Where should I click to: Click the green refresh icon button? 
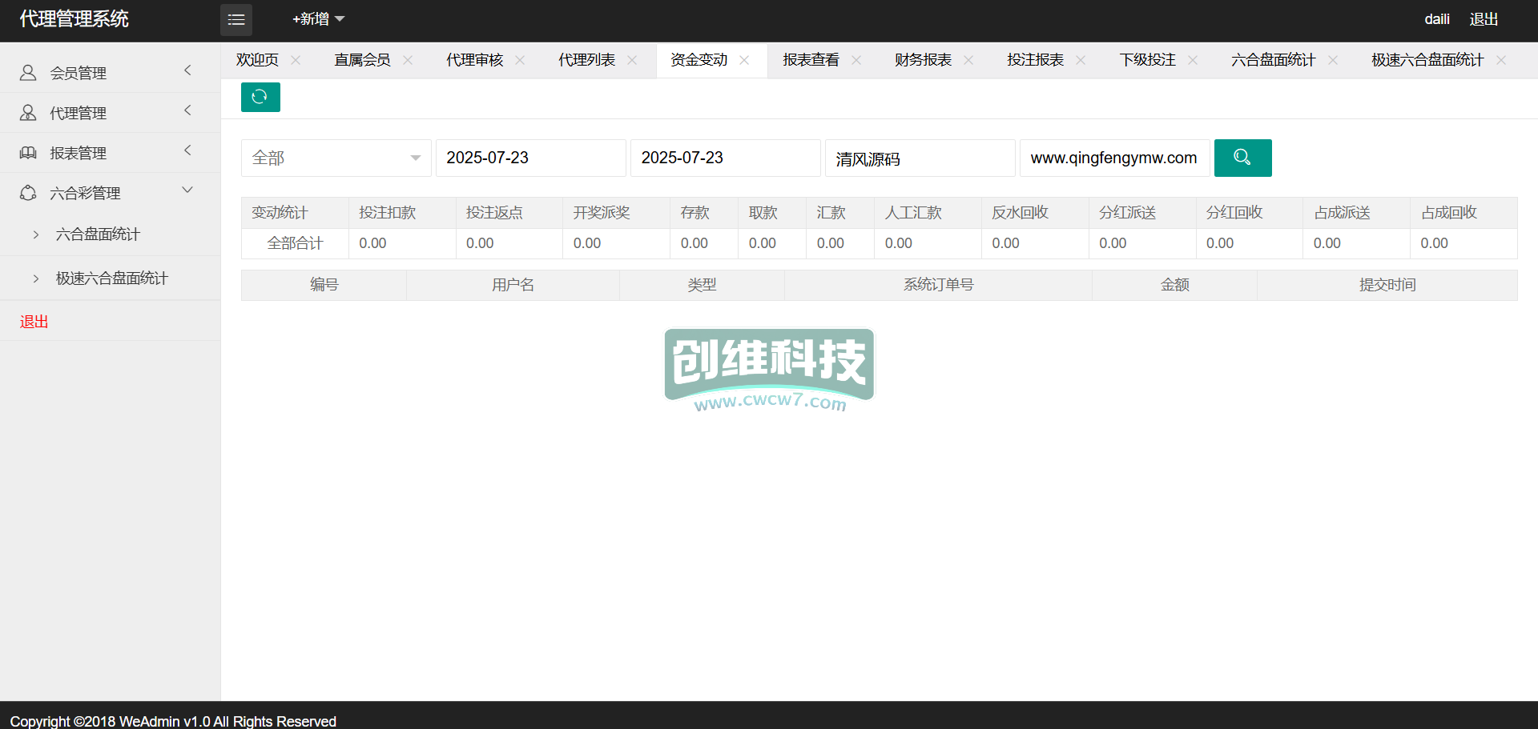(x=260, y=97)
